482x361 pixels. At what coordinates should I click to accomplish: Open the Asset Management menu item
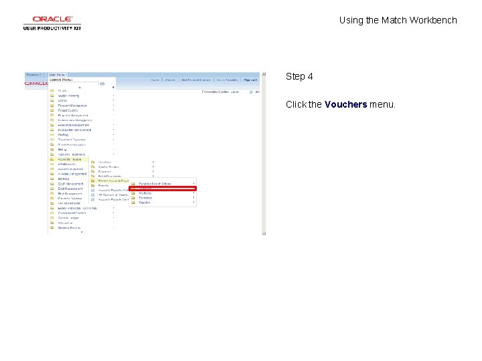coord(70,169)
